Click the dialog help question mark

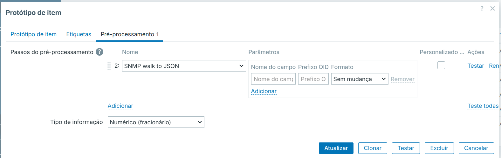pyautogui.click(x=482, y=9)
